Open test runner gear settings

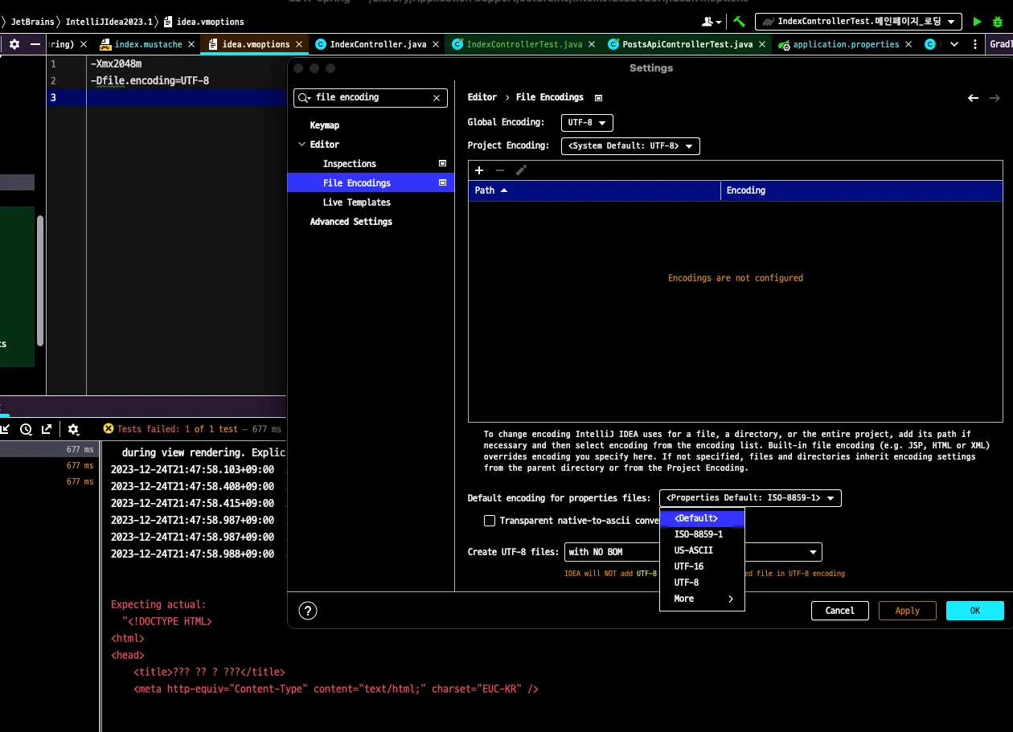(73, 429)
